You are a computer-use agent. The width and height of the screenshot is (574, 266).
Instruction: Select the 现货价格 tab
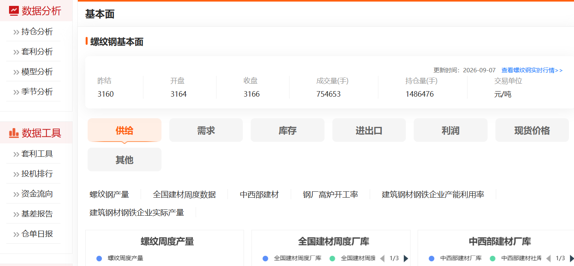point(532,130)
